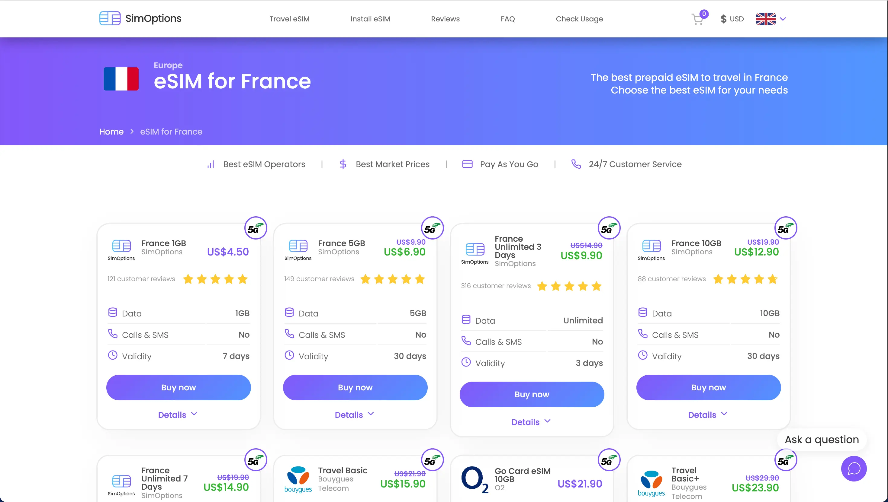Image resolution: width=888 pixels, height=502 pixels.
Task: Expand Details on the France 10GB plan
Action: [708, 415]
